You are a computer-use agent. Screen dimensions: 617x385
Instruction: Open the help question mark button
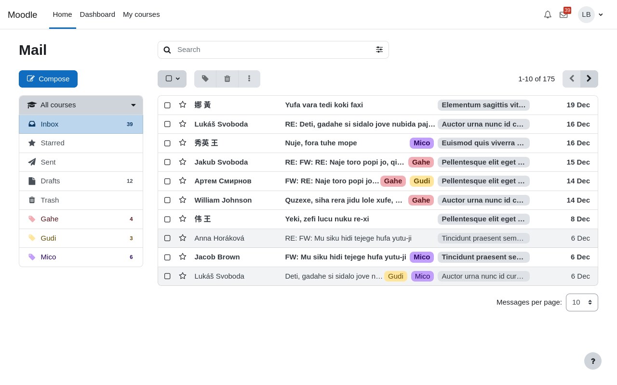(x=593, y=361)
